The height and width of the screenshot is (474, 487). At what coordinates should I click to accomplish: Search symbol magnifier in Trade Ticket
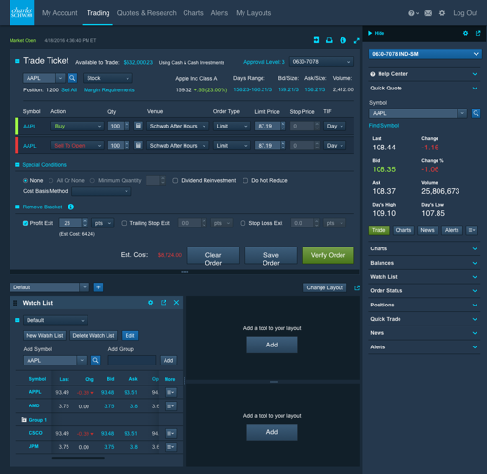click(x=72, y=78)
